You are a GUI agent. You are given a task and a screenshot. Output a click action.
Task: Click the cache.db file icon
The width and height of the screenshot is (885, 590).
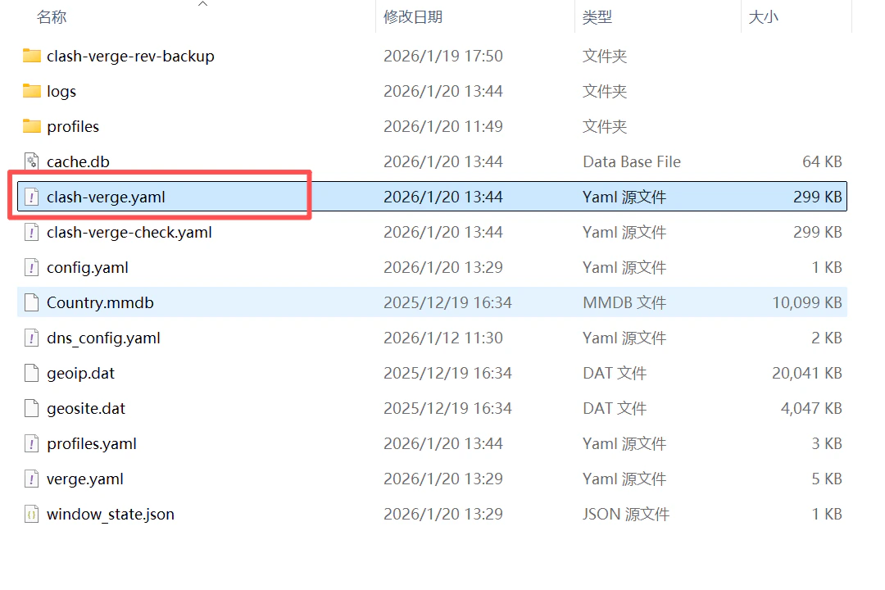32,161
